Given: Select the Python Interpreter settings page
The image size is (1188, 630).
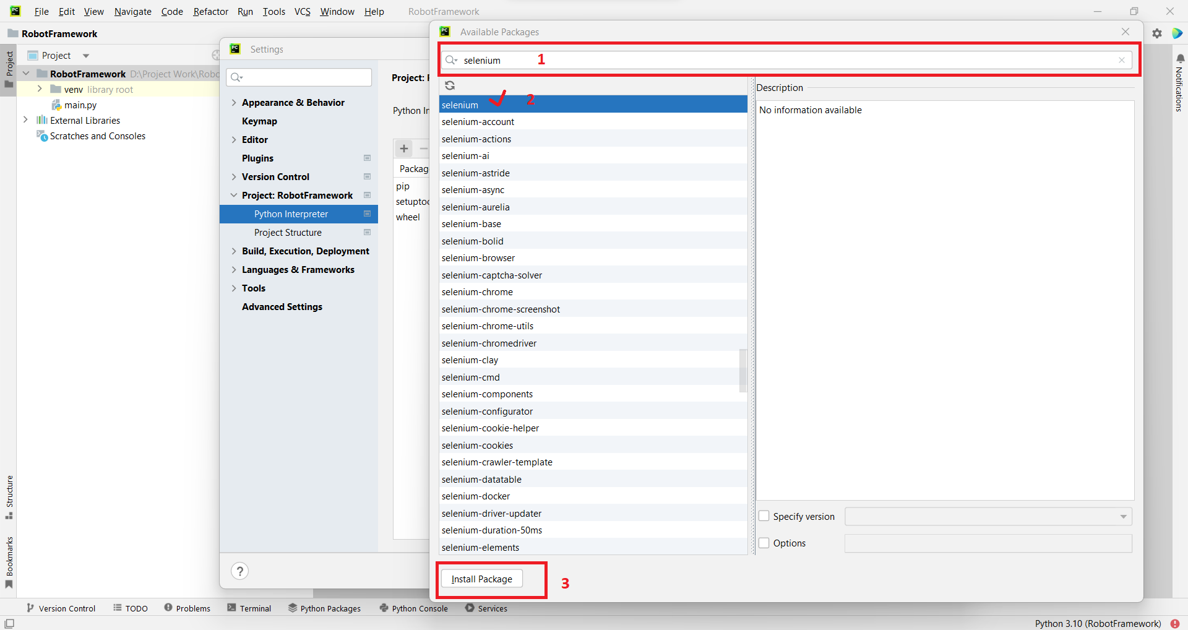Looking at the screenshot, I should tap(291, 214).
